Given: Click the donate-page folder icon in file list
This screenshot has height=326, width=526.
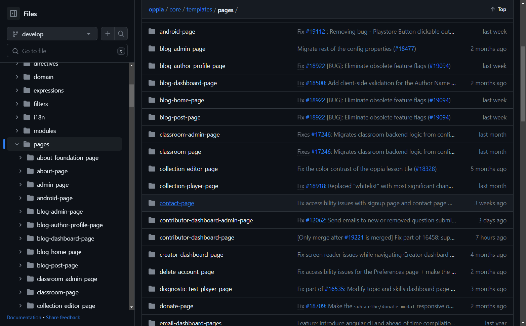Looking at the screenshot, I should [x=152, y=306].
